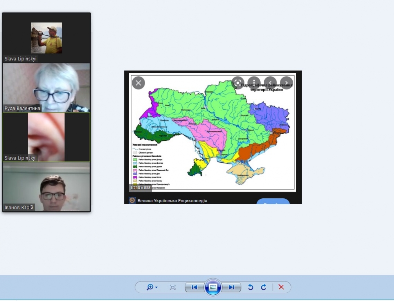Open image search lens icon on map
This screenshot has height=301, width=394.
(238, 83)
